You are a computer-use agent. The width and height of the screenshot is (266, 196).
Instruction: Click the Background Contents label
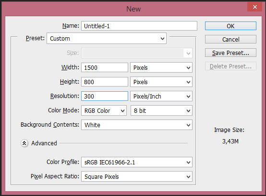(x=50, y=125)
